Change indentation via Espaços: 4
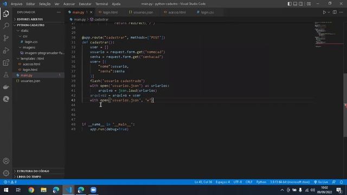Image resolution: width=347 pixels, height=195 pixels. (x=223, y=182)
